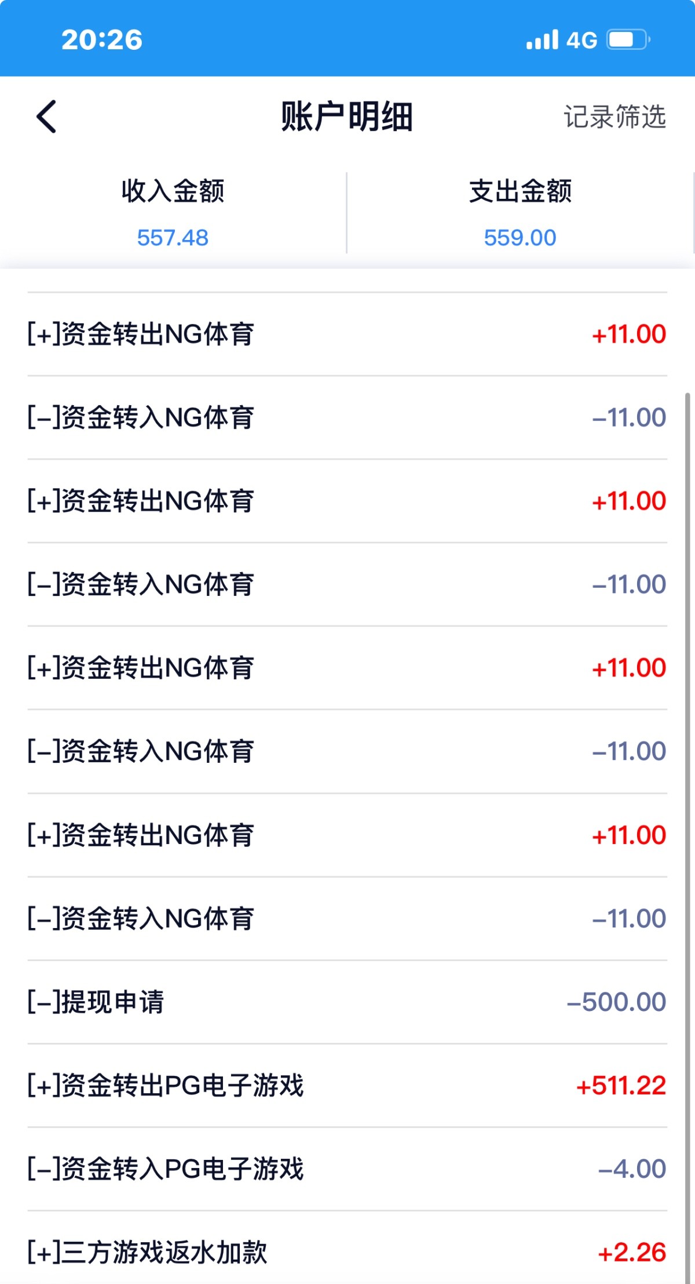Click the +511.22 transfer amount
Viewport: 695px width, 1284px height.
(621, 1085)
